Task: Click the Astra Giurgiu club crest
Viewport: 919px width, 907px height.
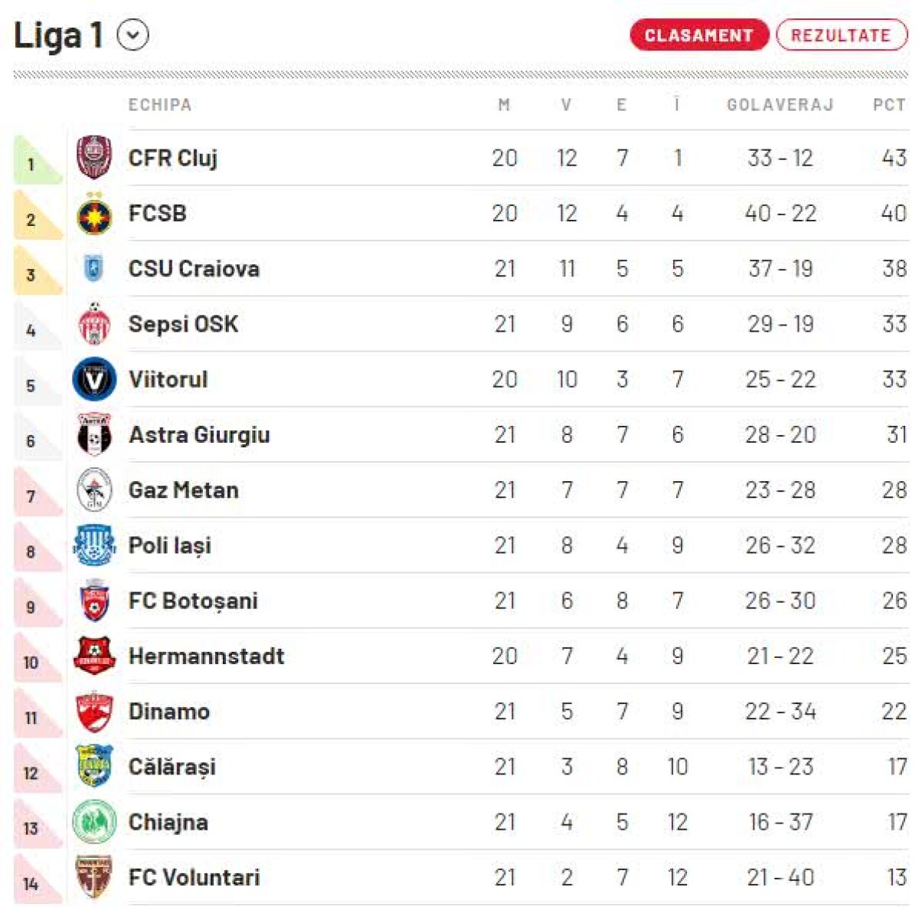Action: point(94,435)
